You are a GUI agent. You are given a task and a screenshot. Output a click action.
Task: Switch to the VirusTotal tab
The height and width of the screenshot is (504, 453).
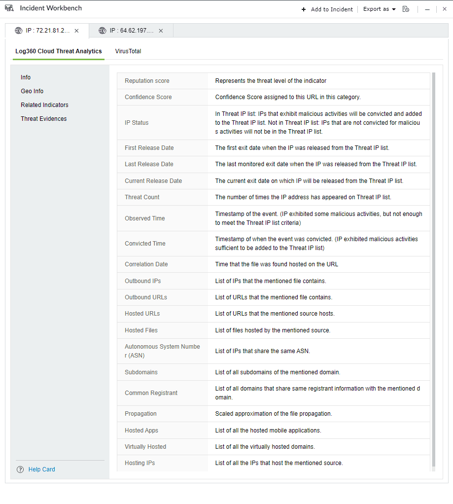(x=128, y=51)
